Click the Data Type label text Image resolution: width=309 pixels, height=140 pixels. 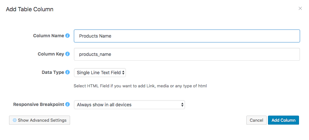point(53,72)
